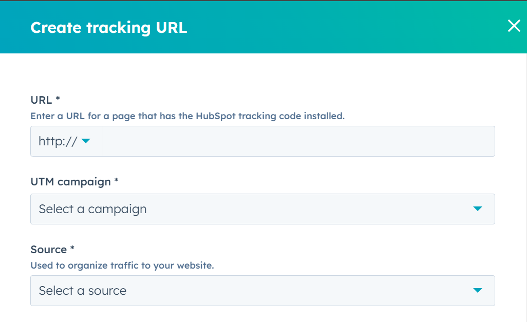Click inside the empty URL text box
Viewport: 527px width, 322px height.
pyautogui.click(x=298, y=141)
